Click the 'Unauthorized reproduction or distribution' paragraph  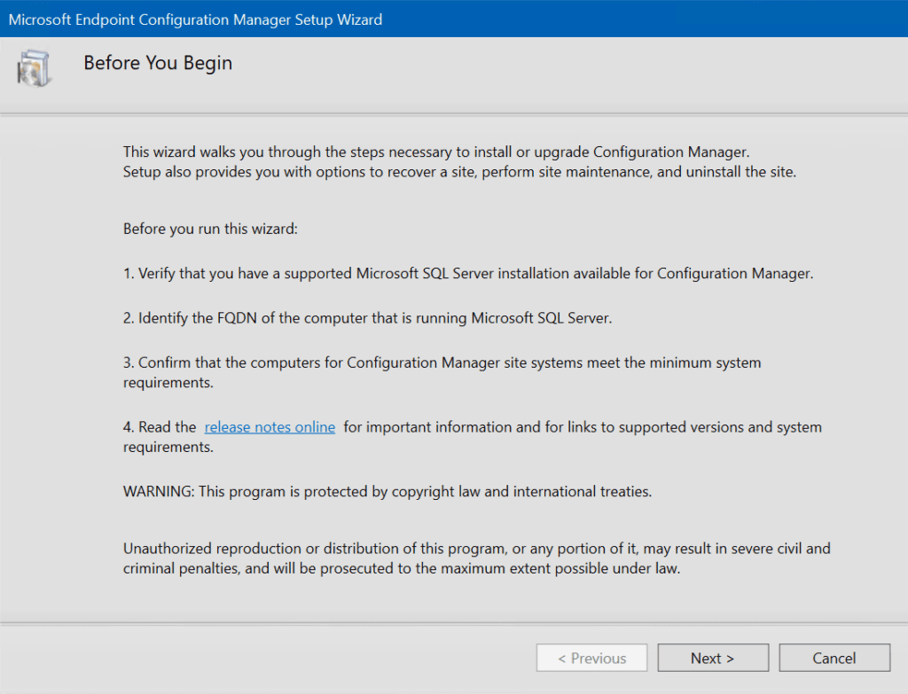tap(476, 558)
